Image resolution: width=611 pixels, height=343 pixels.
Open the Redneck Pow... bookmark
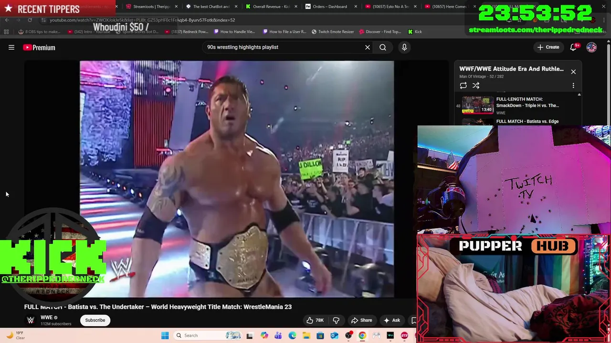pos(186,31)
